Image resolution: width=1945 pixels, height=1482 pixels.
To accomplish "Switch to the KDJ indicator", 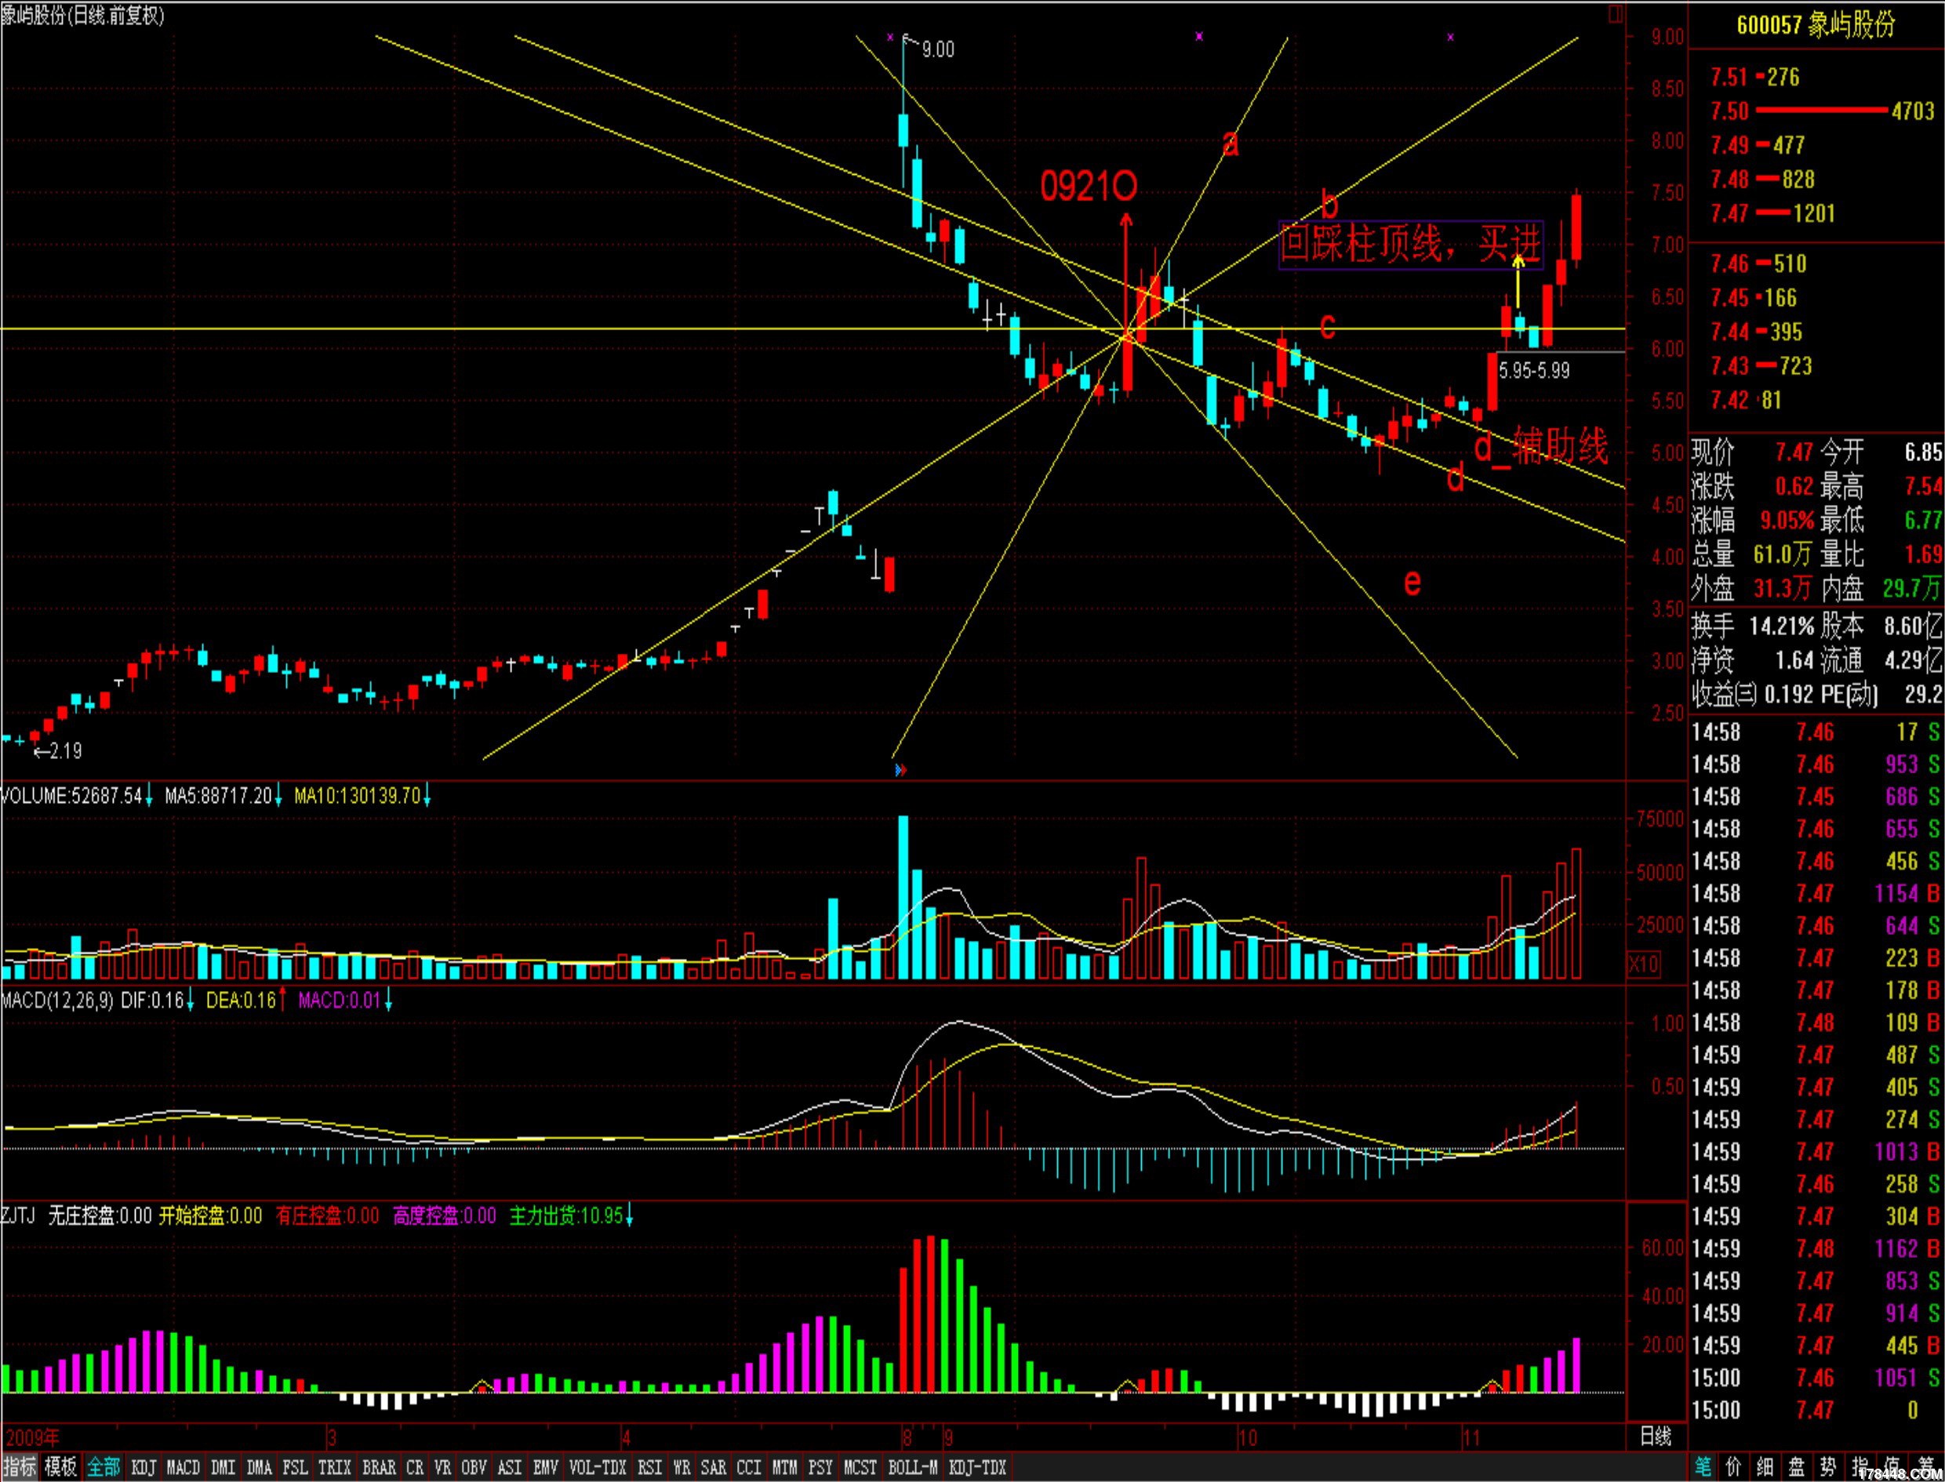I will (143, 1468).
